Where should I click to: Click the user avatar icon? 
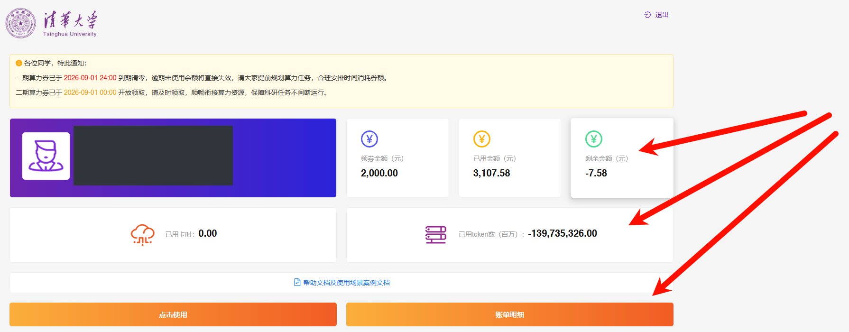click(46, 156)
